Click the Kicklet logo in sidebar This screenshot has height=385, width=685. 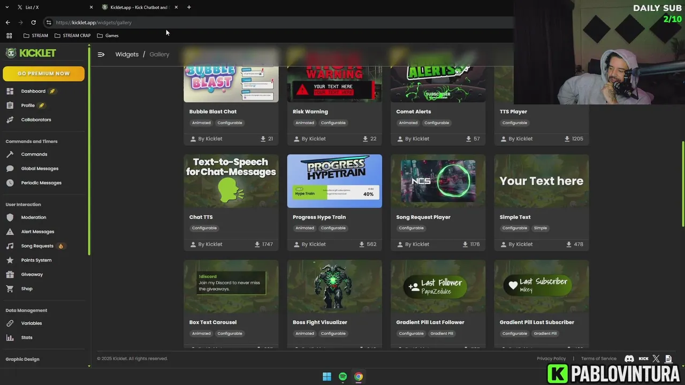click(31, 53)
